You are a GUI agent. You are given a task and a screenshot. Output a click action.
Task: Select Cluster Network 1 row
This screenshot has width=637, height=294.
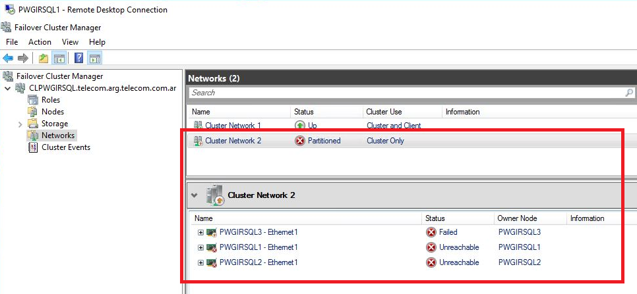click(x=411, y=126)
